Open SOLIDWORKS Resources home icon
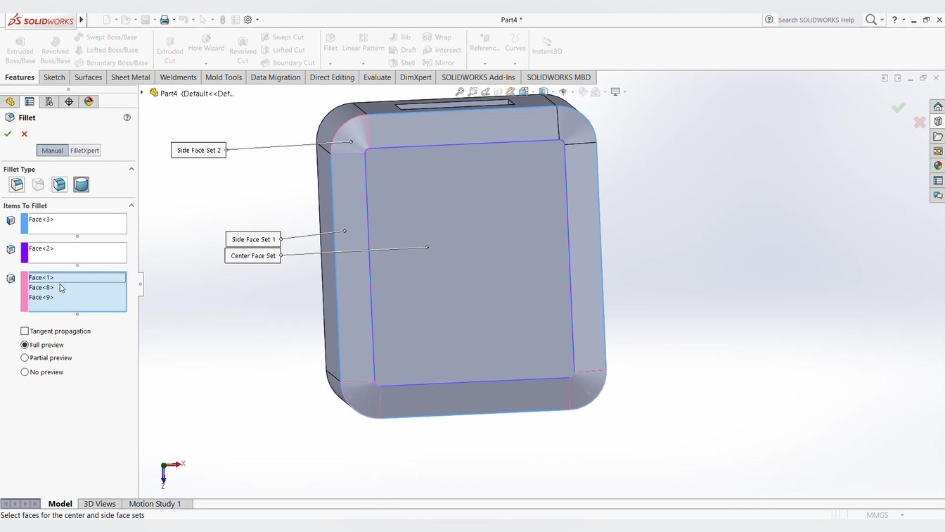 click(x=937, y=107)
